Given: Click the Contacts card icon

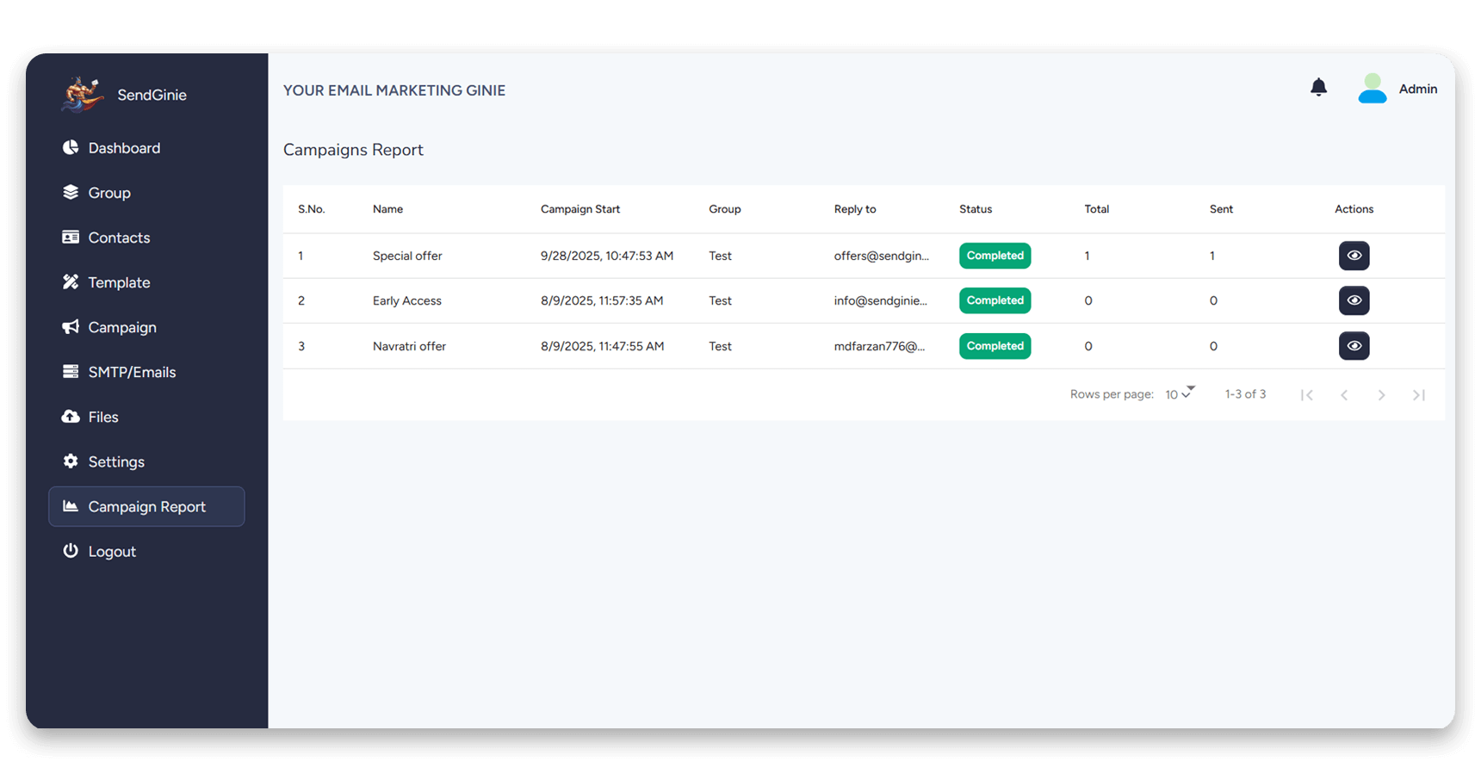Looking at the screenshot, I should (x=71, y=238).
